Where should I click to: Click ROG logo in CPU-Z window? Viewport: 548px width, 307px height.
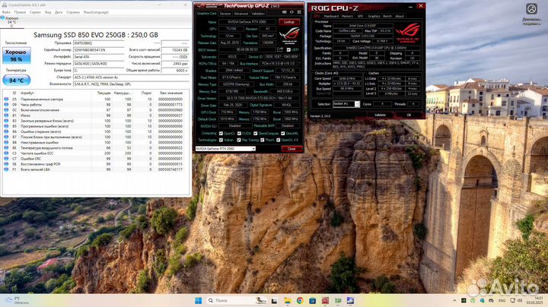point(407,33)
